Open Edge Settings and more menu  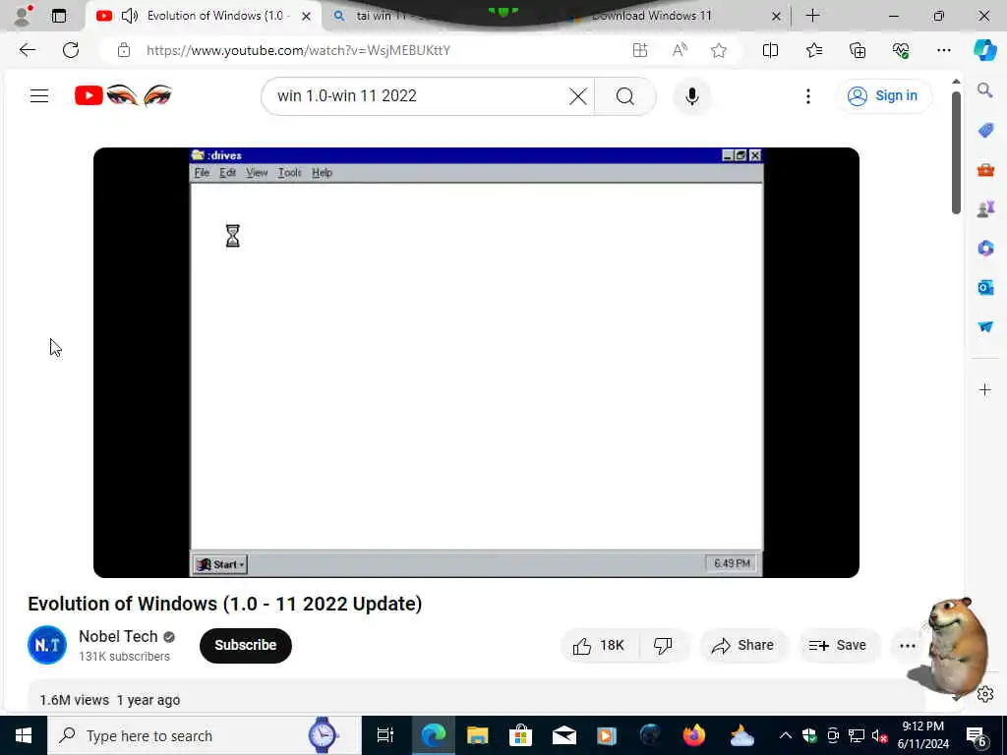tap(943, 50)
